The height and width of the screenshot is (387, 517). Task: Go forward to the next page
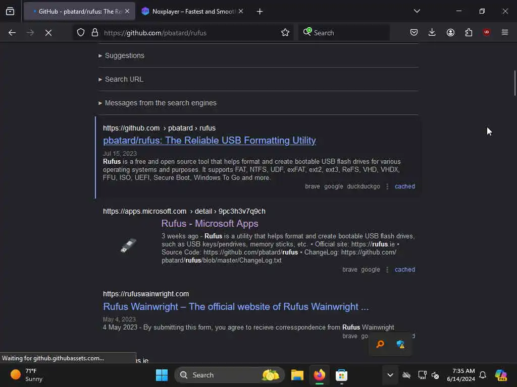30,33
